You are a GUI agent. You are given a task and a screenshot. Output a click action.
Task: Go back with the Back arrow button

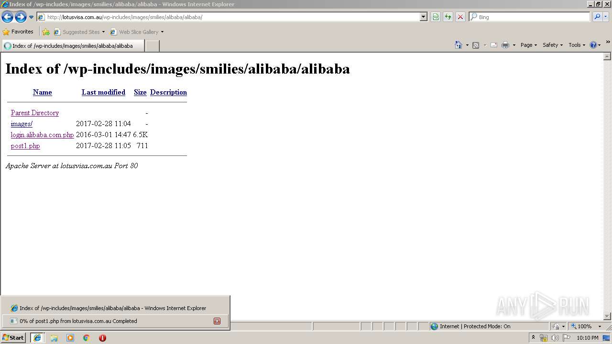[x=7, y=17]
